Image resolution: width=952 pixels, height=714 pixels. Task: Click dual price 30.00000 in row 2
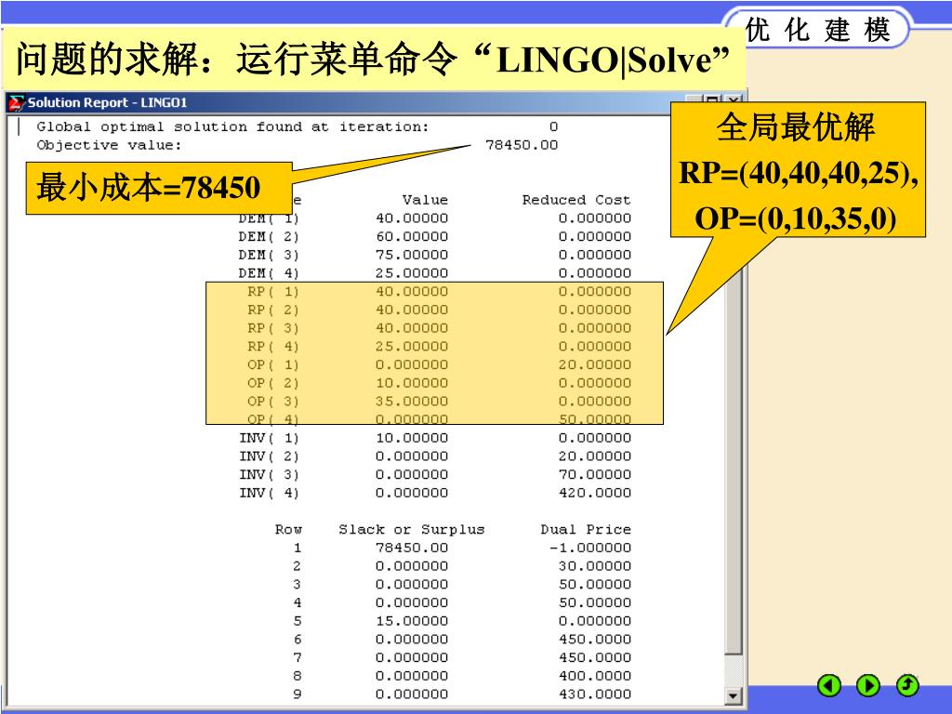tap(595, 566)
